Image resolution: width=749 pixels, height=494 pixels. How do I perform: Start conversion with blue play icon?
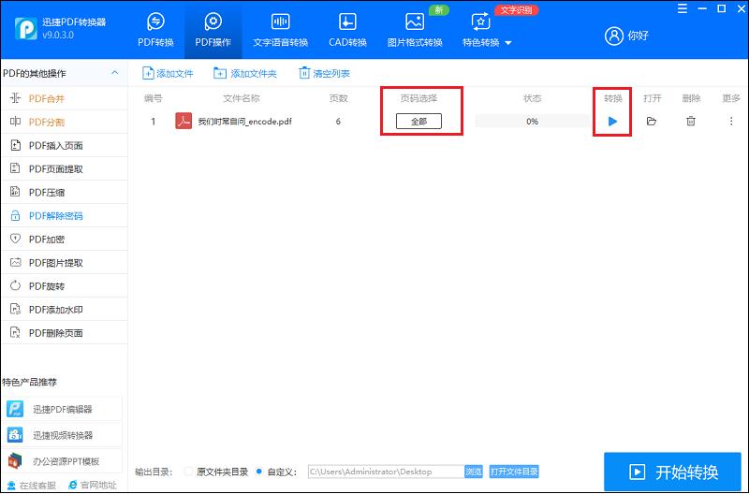(x=612, y=122)
